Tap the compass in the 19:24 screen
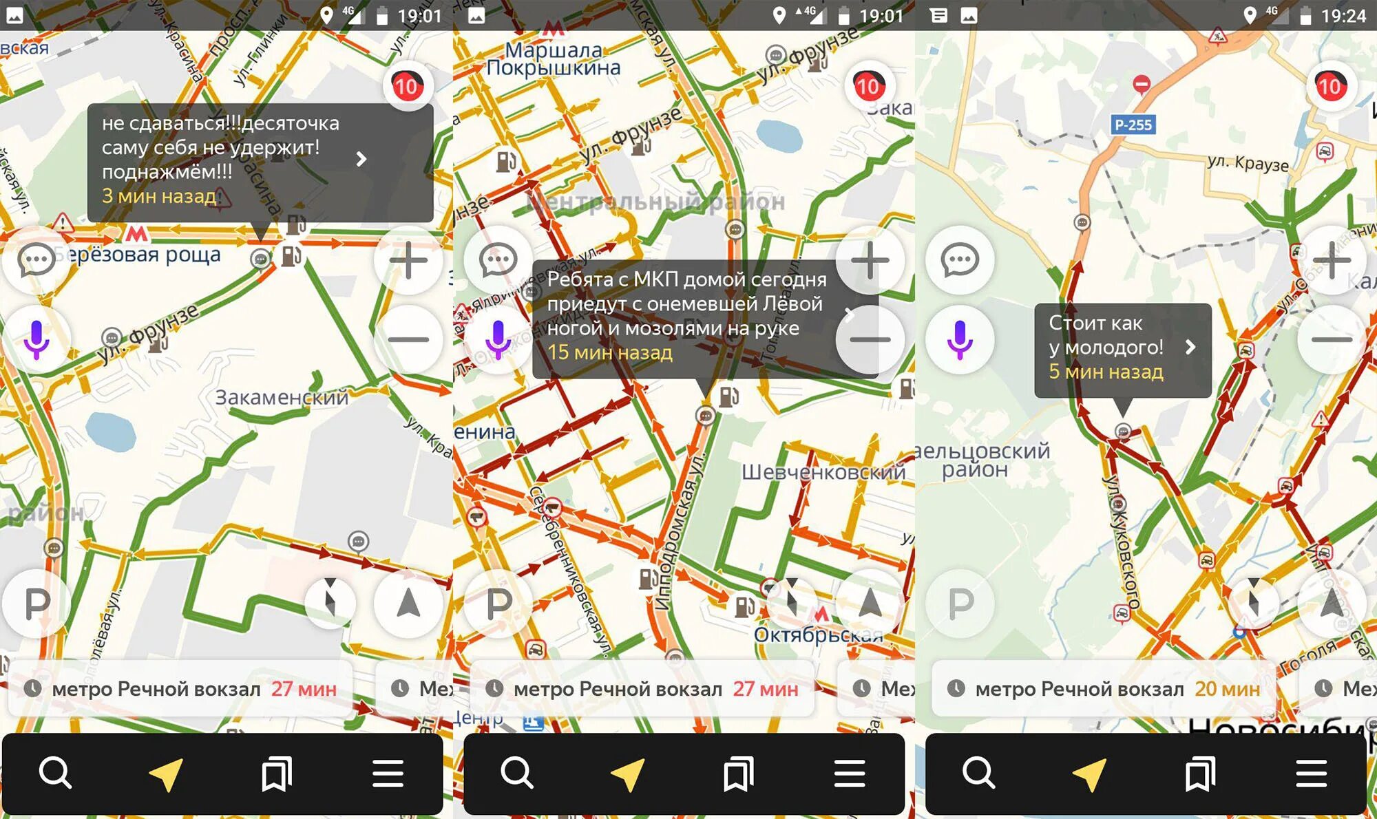1377x819 pixels. coord(1253,603)
